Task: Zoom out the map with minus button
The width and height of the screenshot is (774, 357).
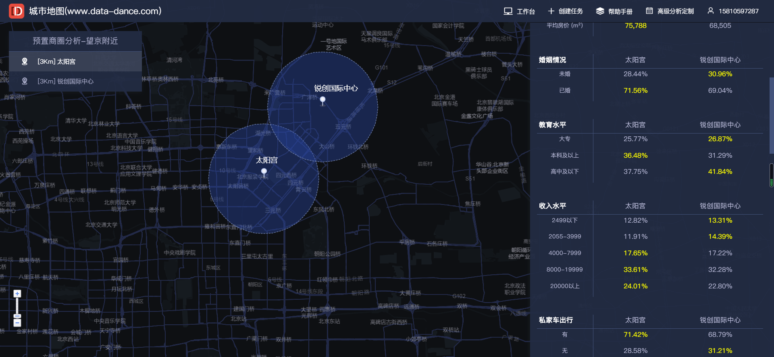Action: click(17, 323)
